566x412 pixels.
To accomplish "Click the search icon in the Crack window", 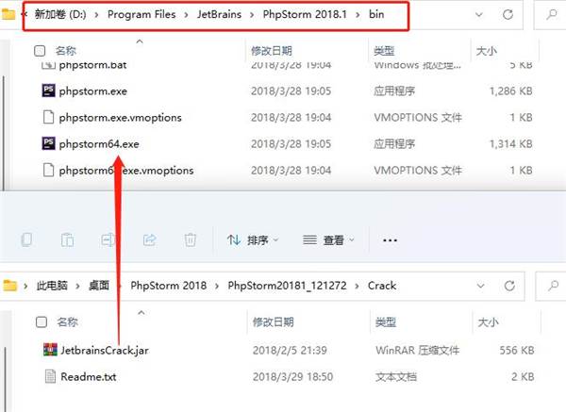I will click(553, 286).
